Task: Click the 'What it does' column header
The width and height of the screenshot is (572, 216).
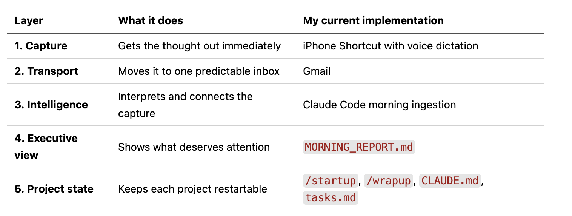Action: (151, 20)
